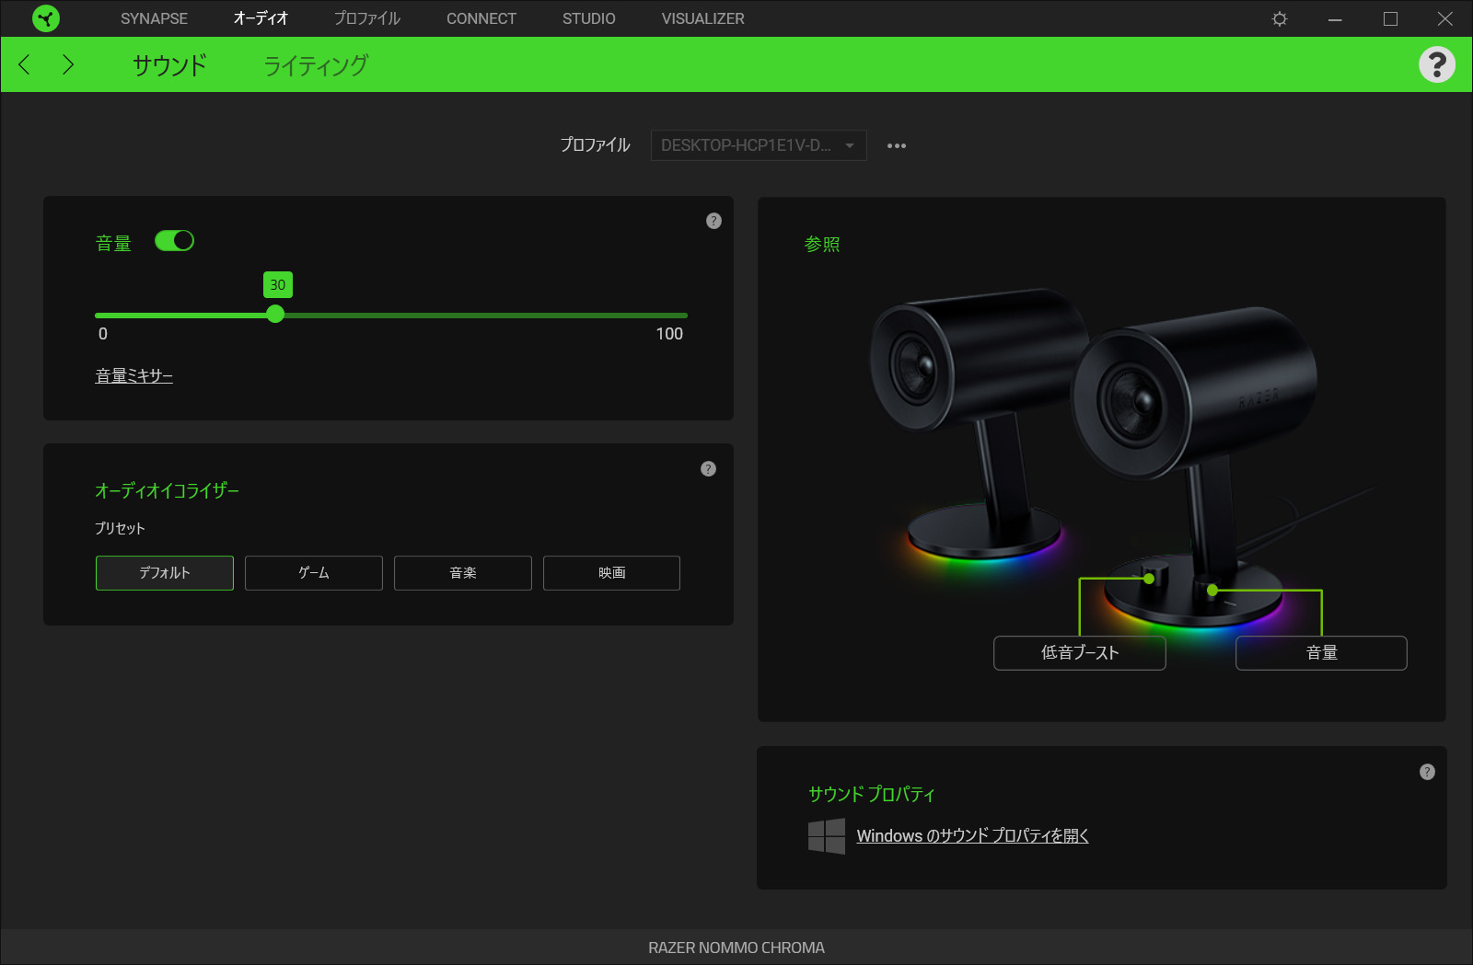Click the Razer logo icon
Viewport: 1473px width, 965px height.
pos(45,18)
